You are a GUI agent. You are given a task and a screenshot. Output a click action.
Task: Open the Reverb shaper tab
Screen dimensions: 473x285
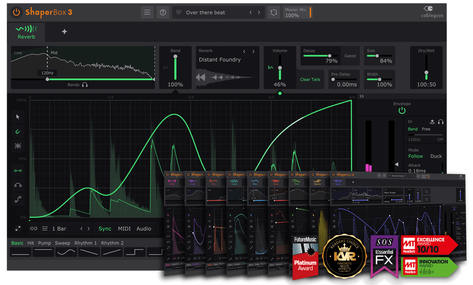(x=26, y=32)
